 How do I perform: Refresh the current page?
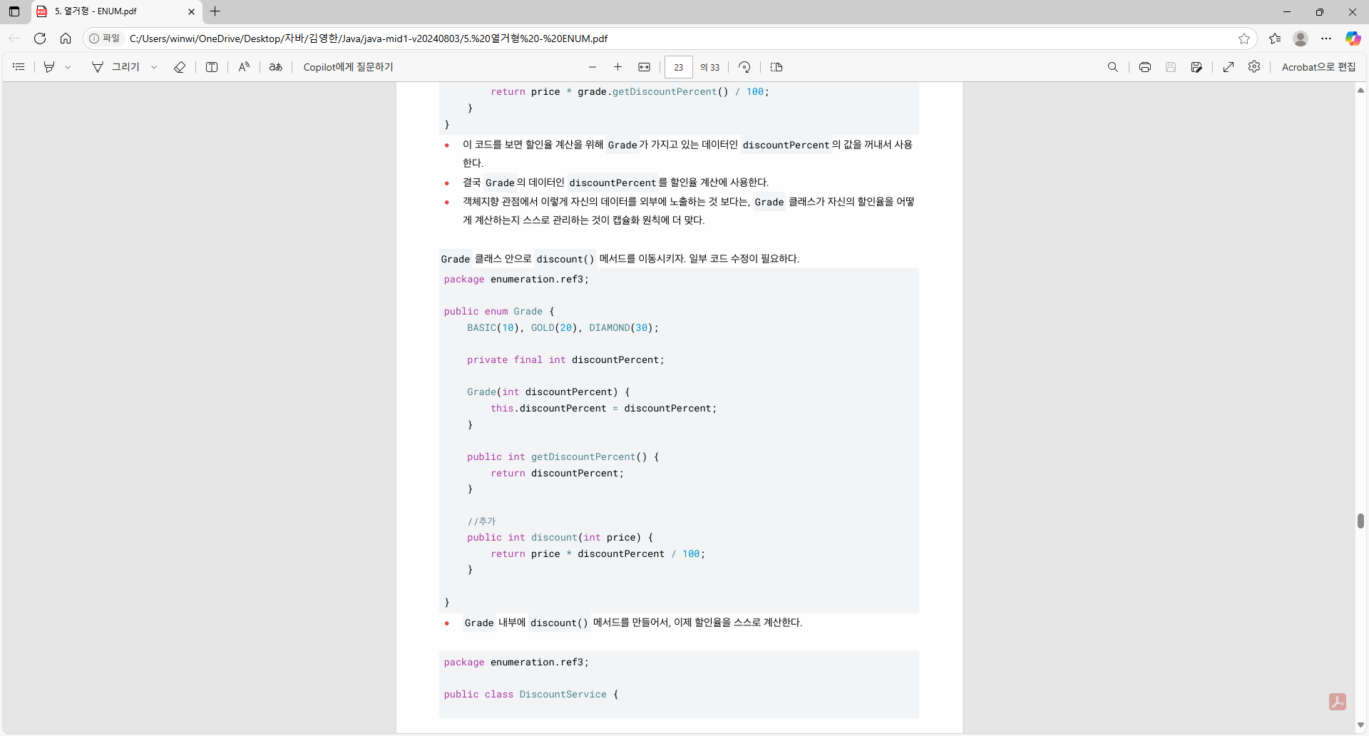[40, 39]
